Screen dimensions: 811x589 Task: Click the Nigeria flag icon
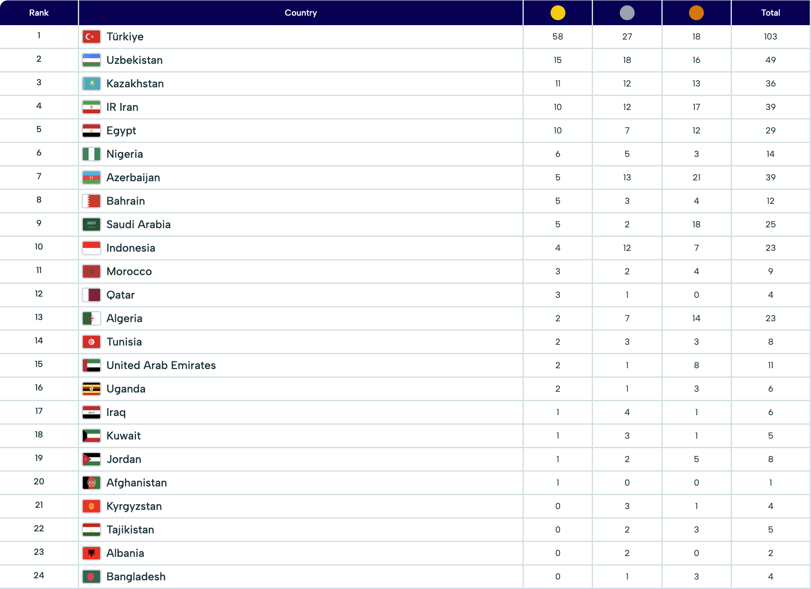[x=91, y=154]
